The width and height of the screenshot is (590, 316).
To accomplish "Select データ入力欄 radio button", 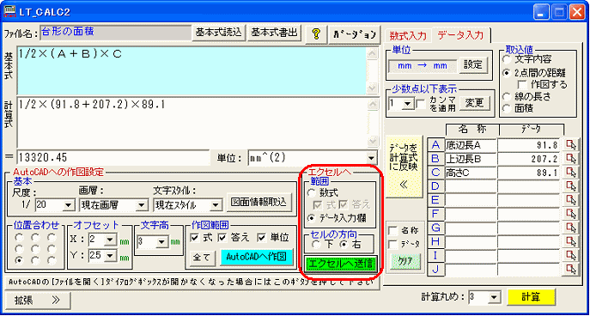I will [311, 217].
